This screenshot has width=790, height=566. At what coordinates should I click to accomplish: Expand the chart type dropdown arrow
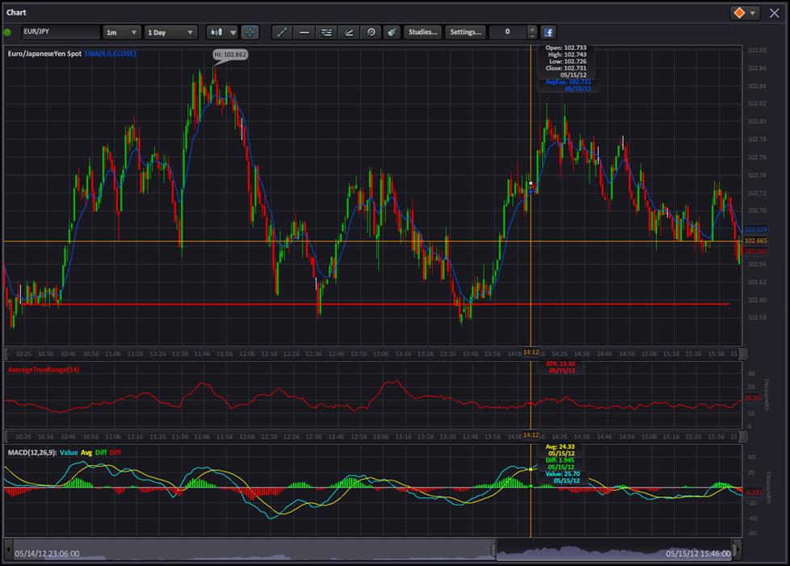coord(233,32)
